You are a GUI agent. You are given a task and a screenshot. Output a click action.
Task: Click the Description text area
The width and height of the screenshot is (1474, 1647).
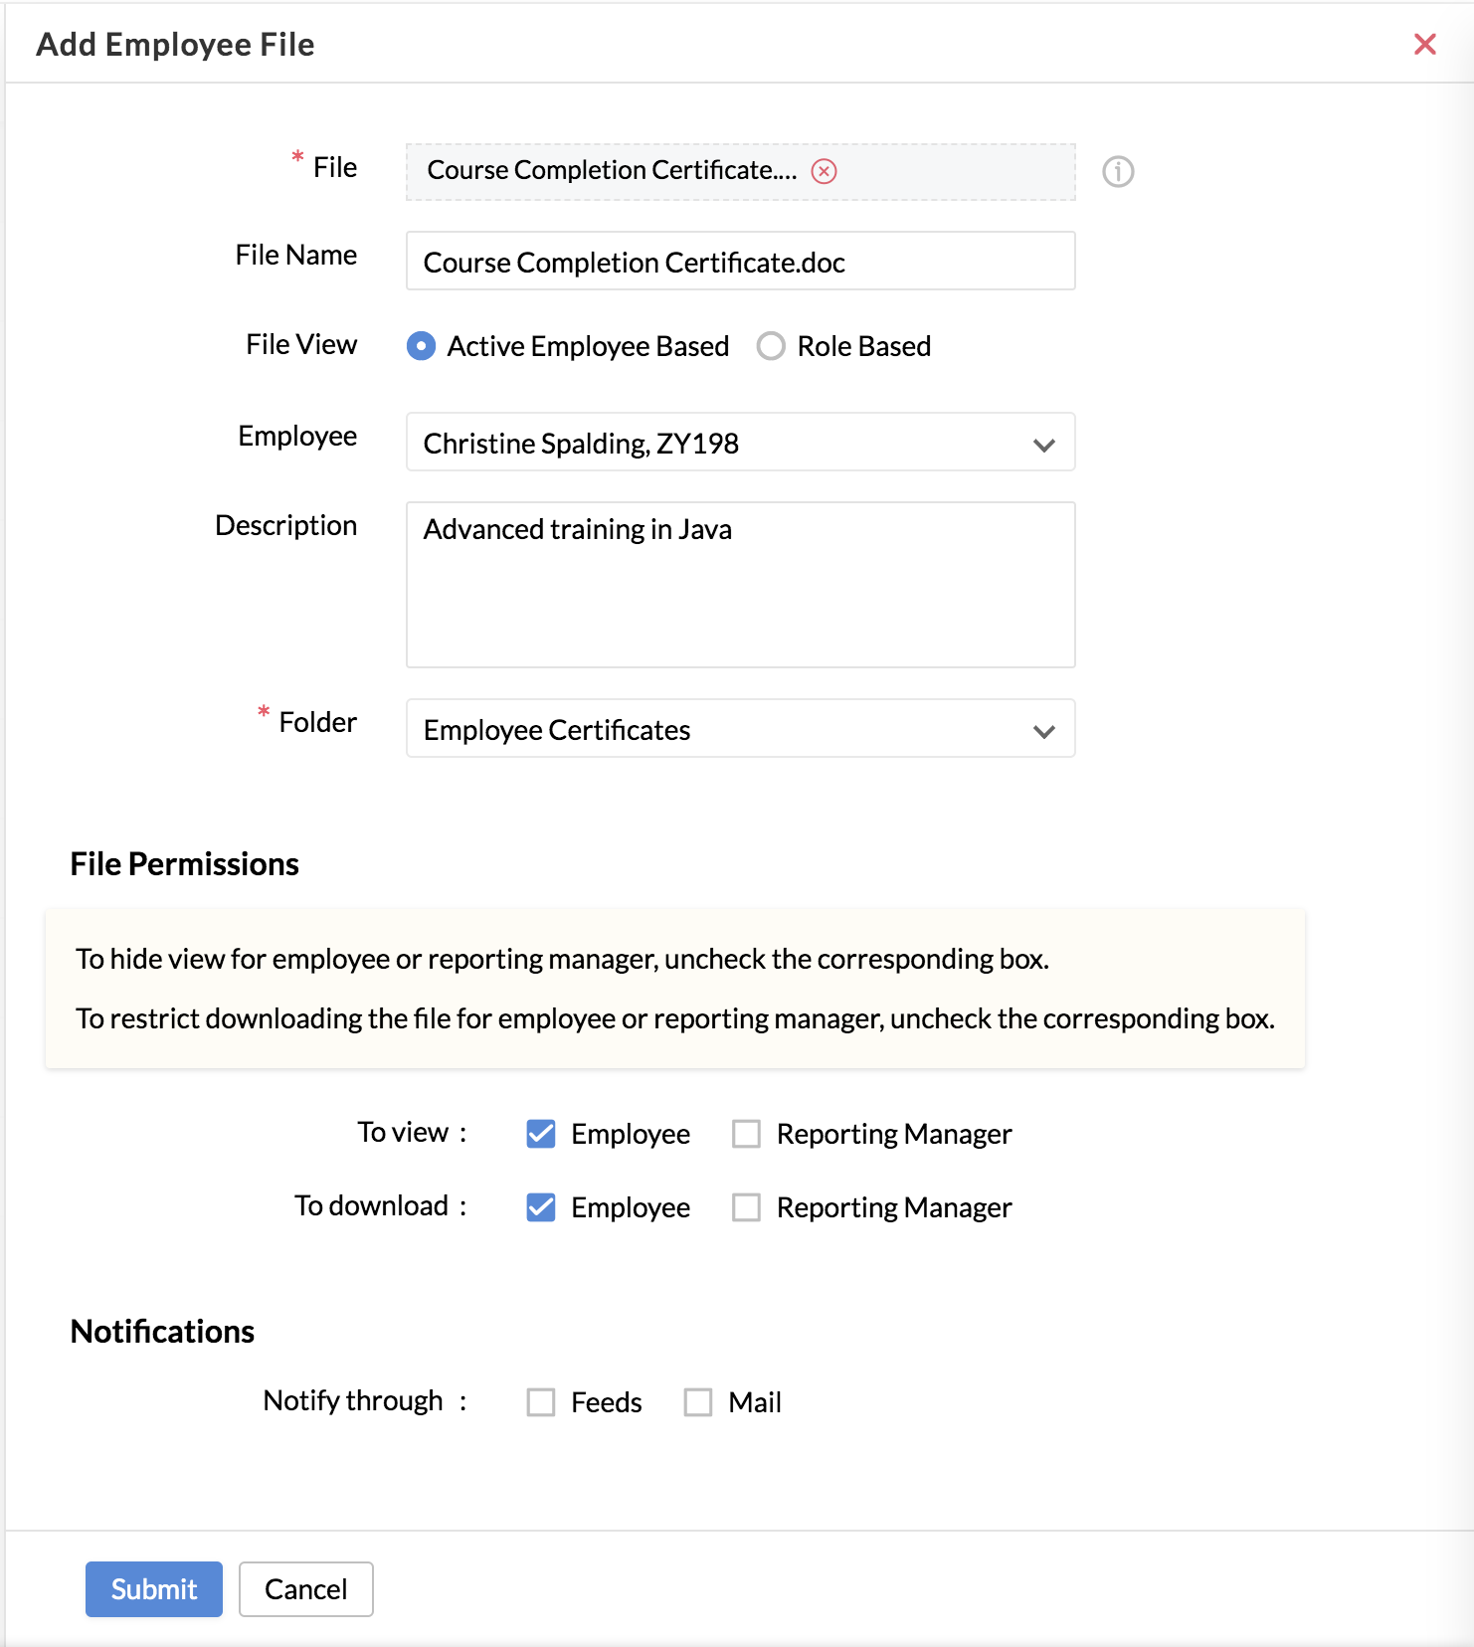pyautogui.click(x=740, y=585)
